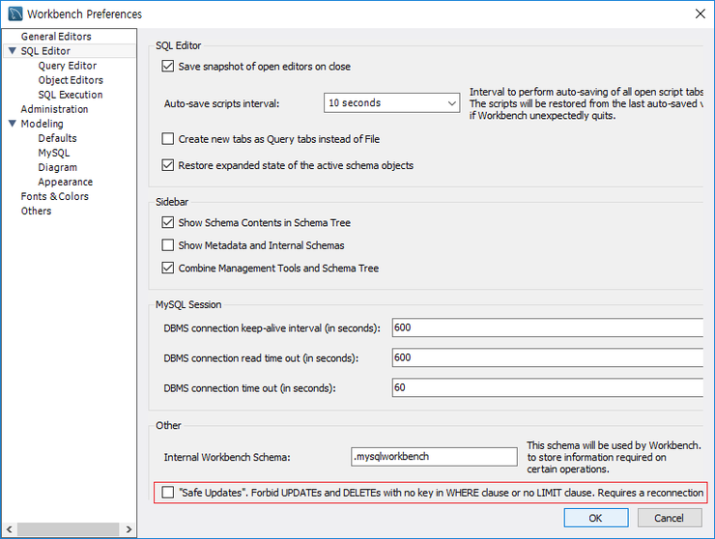
Task: Go to SQL Execution settings
Action: 71,95
